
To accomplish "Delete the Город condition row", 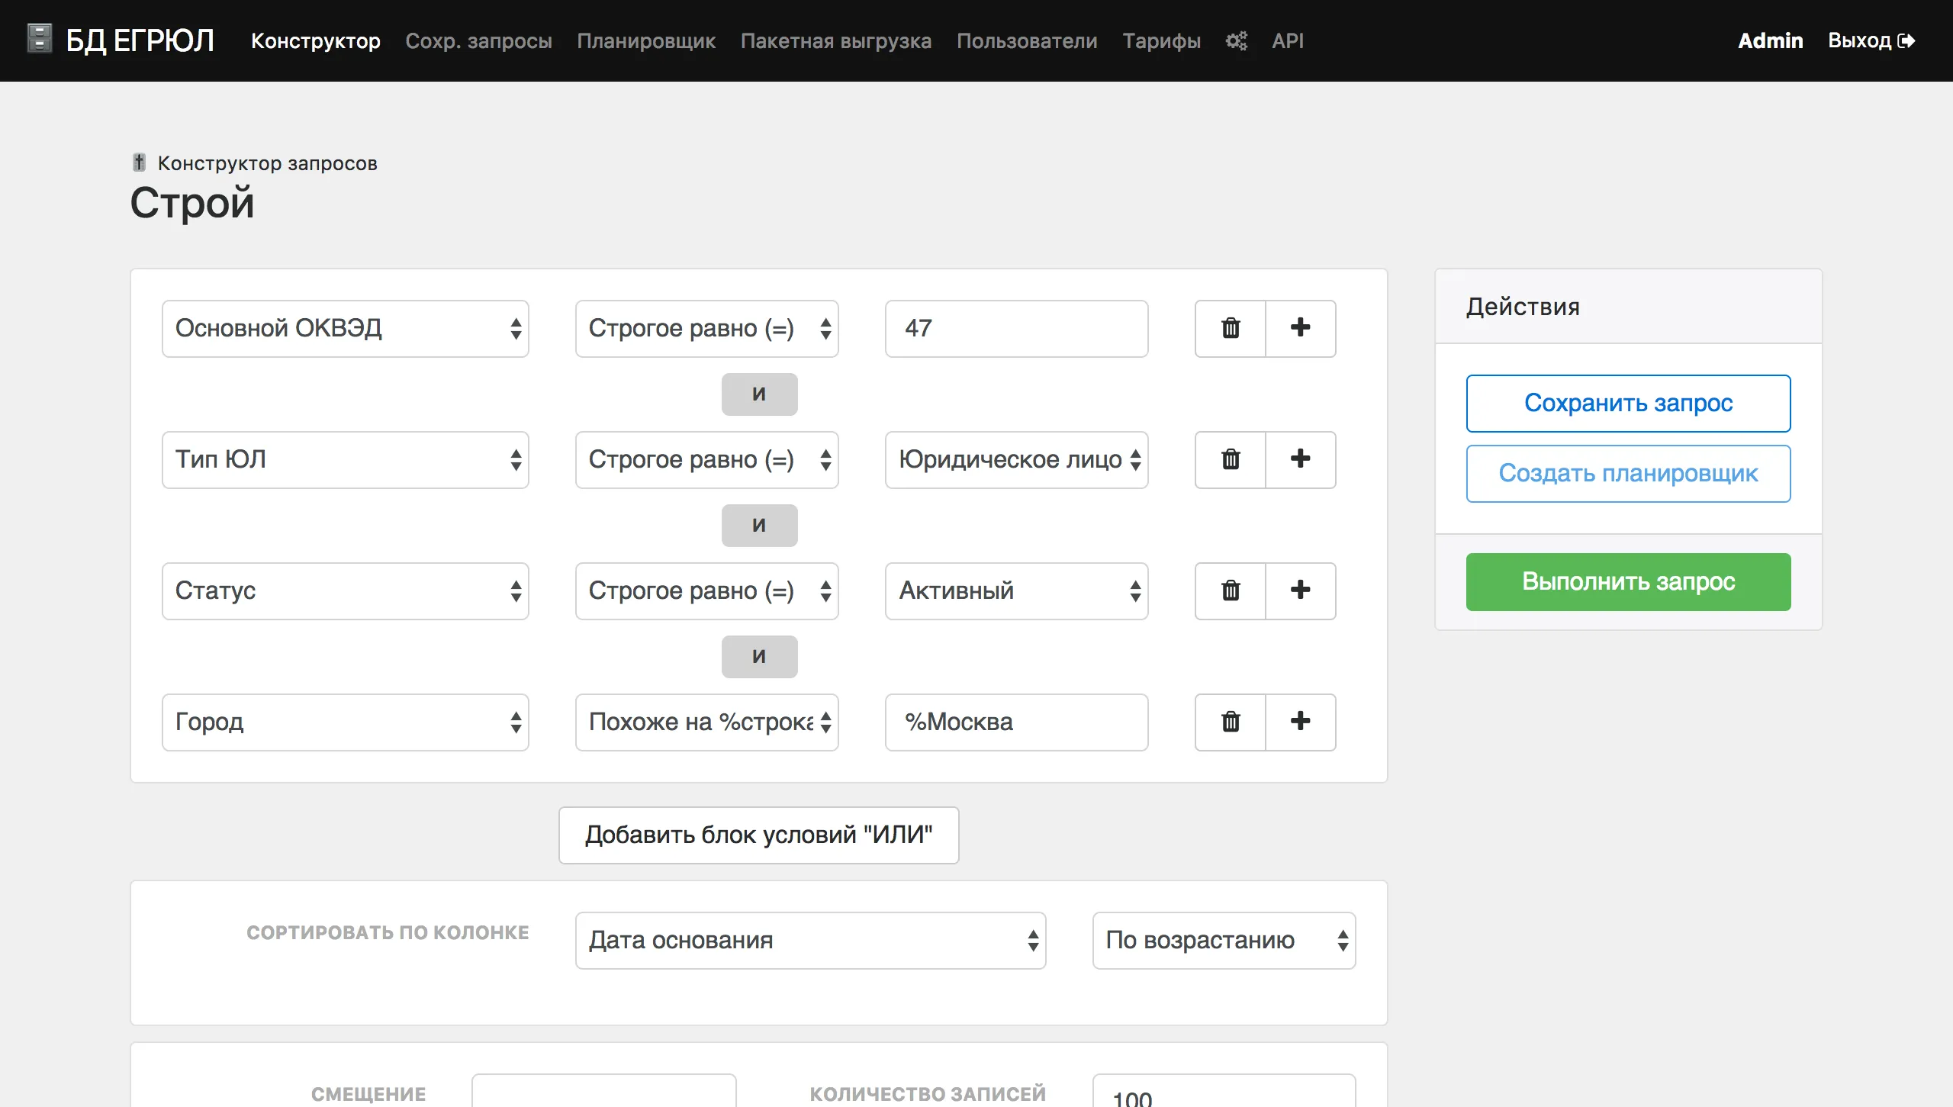I will [1229, 722].
